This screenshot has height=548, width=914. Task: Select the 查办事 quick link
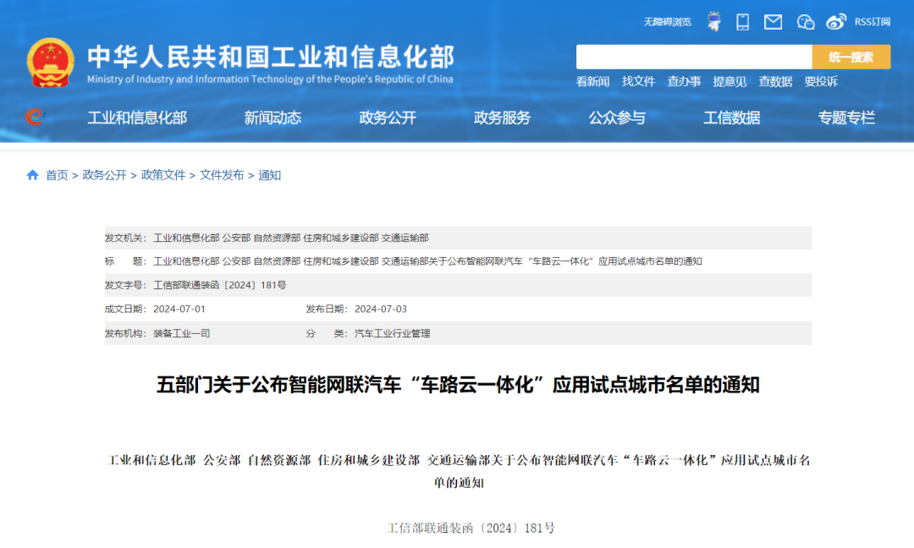click(x=684, y=81)
